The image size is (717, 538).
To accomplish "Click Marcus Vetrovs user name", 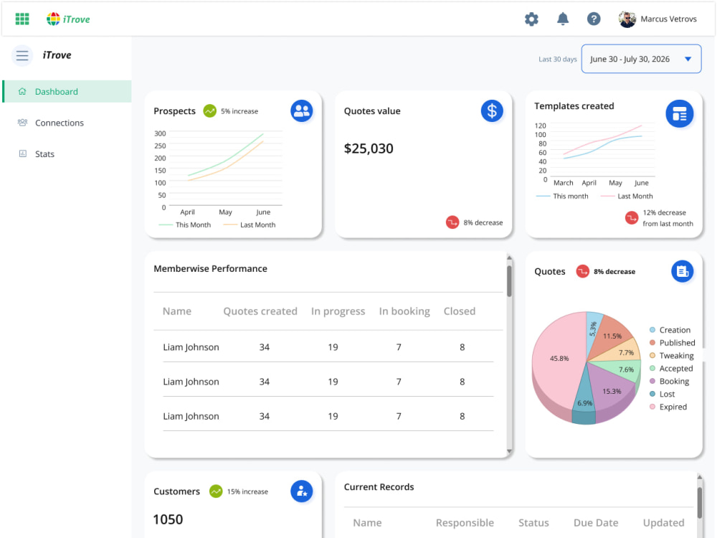I will pos(668,19).
